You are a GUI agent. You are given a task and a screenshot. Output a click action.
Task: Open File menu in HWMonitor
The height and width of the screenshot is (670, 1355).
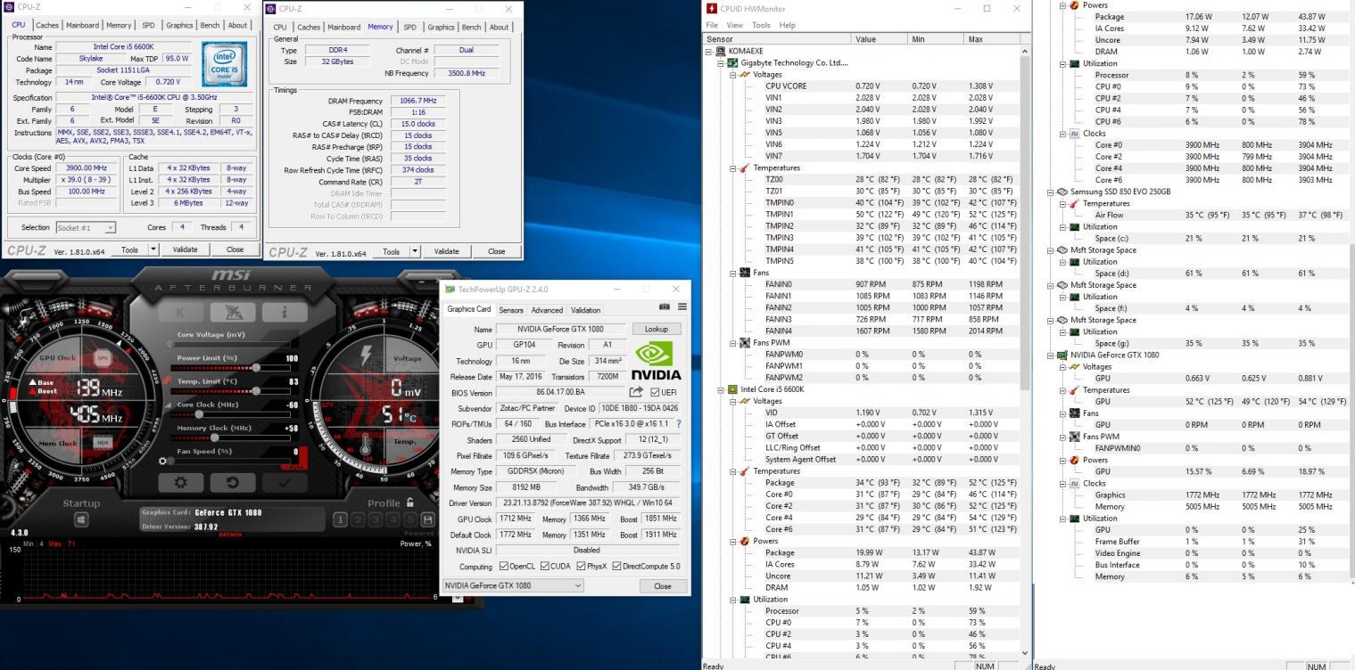(714, 25)
